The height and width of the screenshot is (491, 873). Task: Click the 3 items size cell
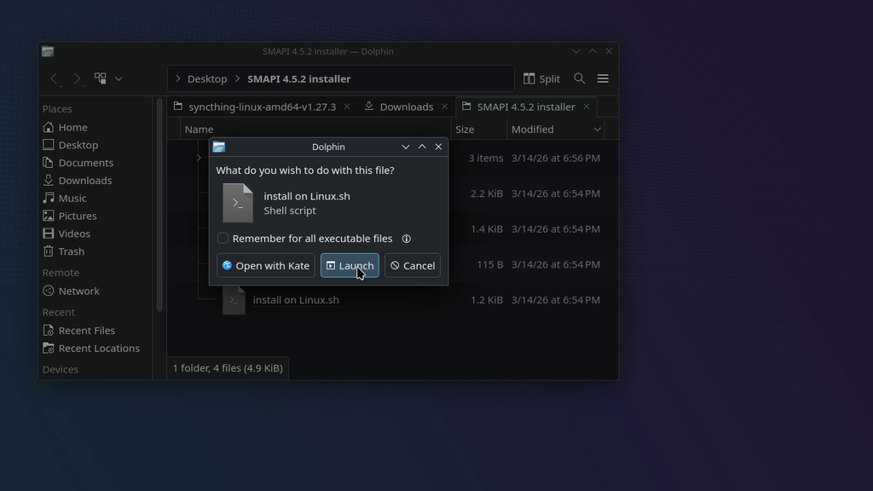click(485, 158)
